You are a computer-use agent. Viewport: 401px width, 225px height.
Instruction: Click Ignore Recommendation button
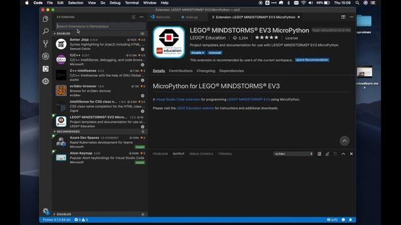coord(312,60)
